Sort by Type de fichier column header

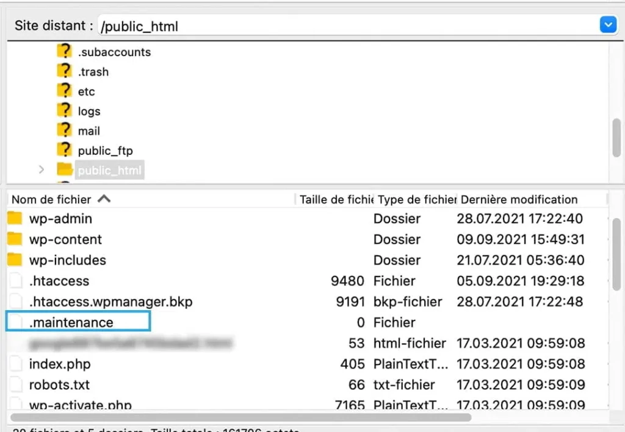[x=416, y=199]
